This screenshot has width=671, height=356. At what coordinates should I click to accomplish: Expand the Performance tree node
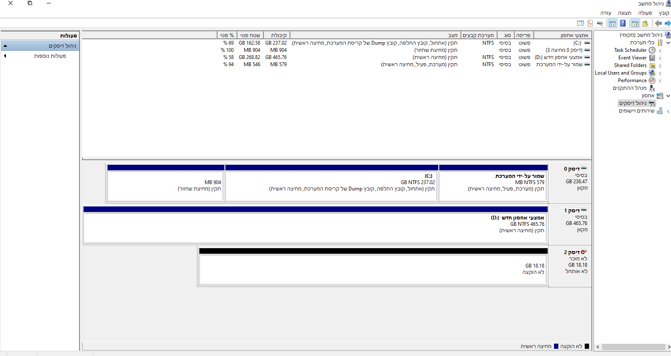pyautogui.click(x=660, y=80)
